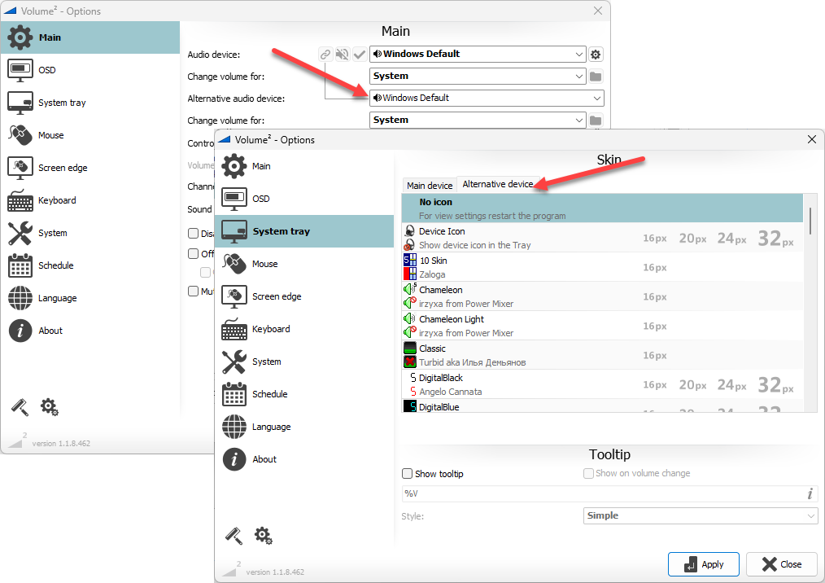The image size is (825, 583).
Task: Expand first Change volume for System dropdown
Action: (478, 76)
